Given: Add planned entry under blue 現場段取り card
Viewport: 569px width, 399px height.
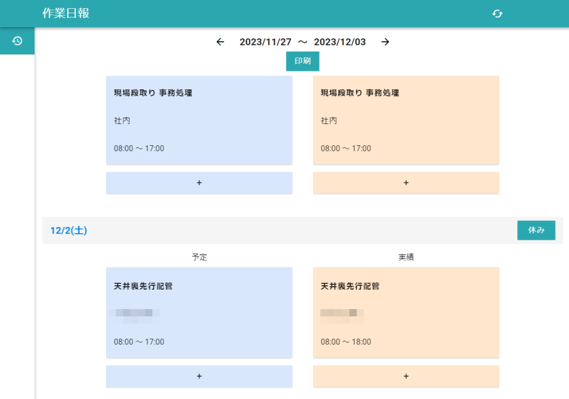Looking at the screenshot, I should click(199, 183).
